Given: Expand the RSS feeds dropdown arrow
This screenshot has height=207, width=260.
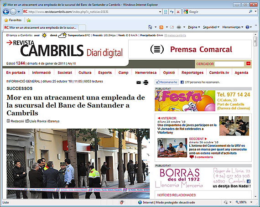Looking at the screenshot, I should [x=167, y=27].
